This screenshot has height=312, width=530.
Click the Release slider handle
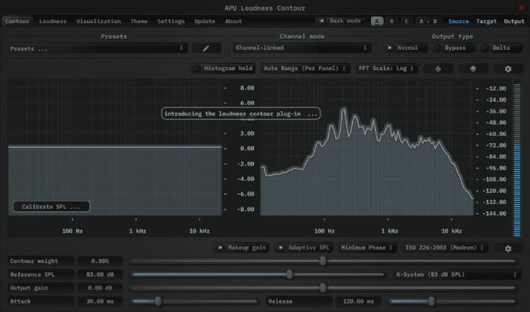pyautogui.click(x=432, y=301)
